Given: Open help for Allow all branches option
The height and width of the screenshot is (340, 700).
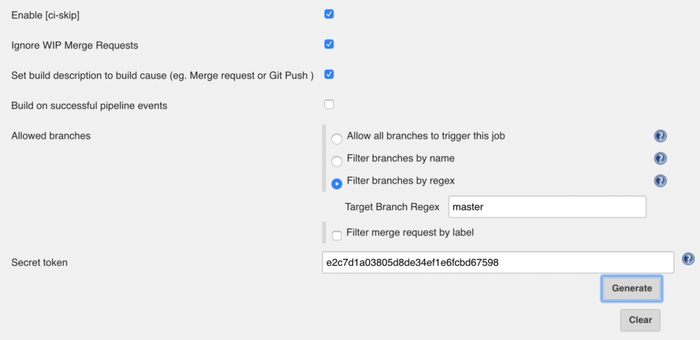Looking at the screenshot, I should point(659,136).
